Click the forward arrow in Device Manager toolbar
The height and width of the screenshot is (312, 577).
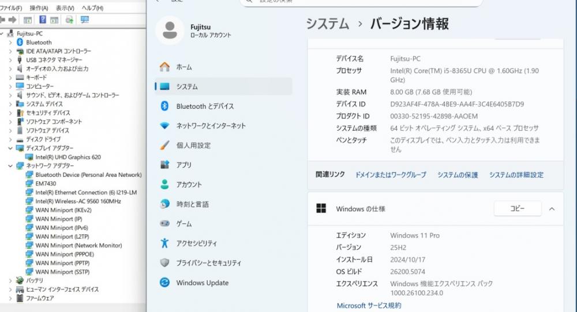click(x=13, y=20)
